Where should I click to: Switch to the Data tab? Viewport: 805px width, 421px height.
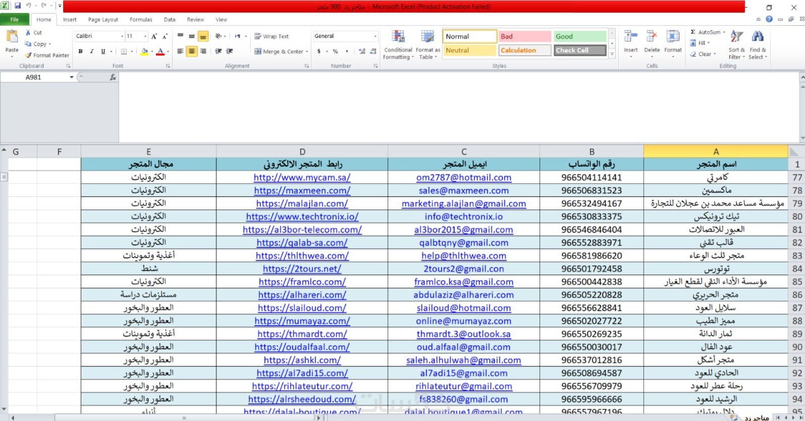pos(170,20)
